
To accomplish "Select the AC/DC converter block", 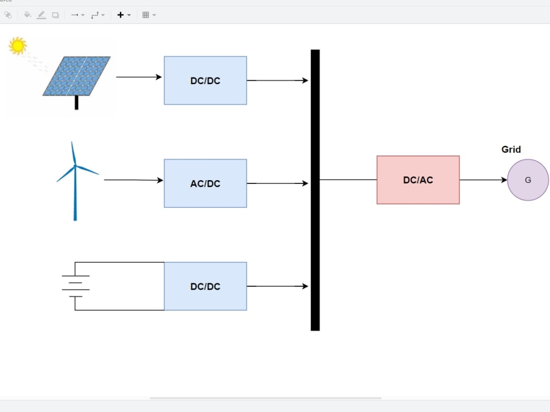I will [x=205, y=183].
